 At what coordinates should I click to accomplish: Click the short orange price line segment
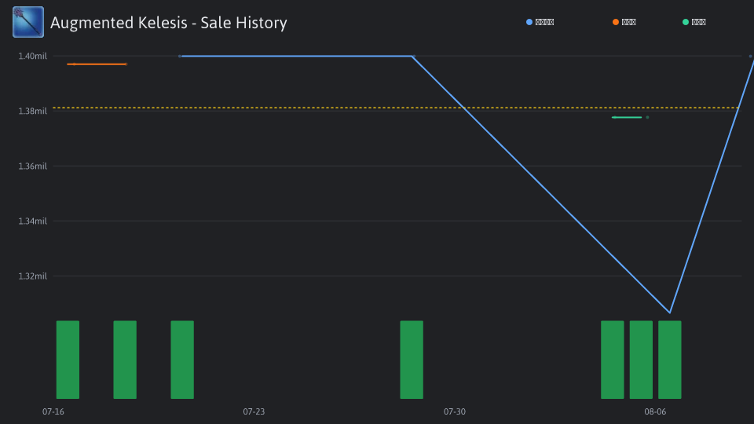[97, 64]
